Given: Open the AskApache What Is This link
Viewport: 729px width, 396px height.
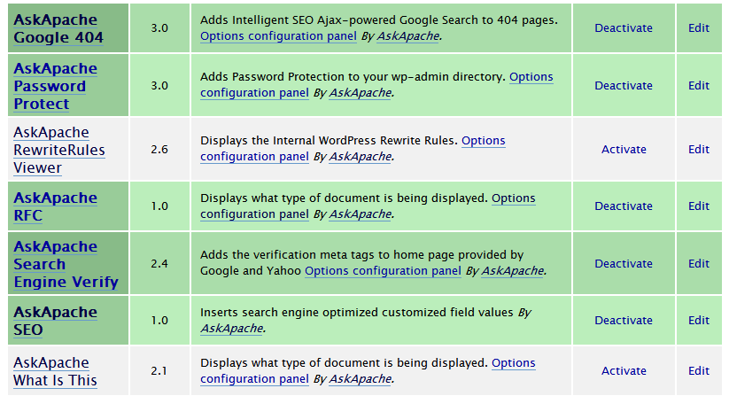Looking at the screenshot, I should pos(55,371).
